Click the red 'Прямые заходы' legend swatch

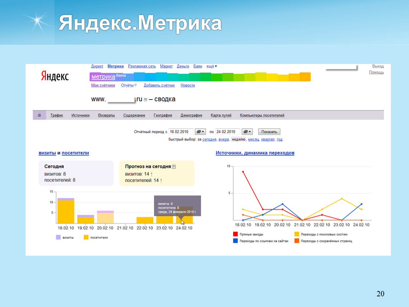coord(235,234)
